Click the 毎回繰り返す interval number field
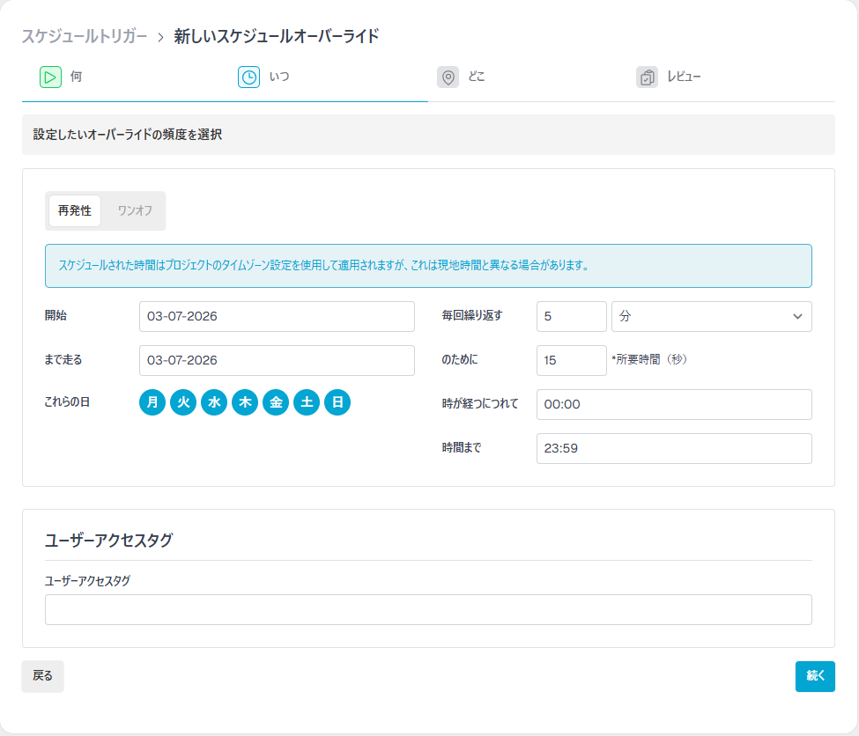Viewport: 859px width, 736px height. (x=572, y=317)
